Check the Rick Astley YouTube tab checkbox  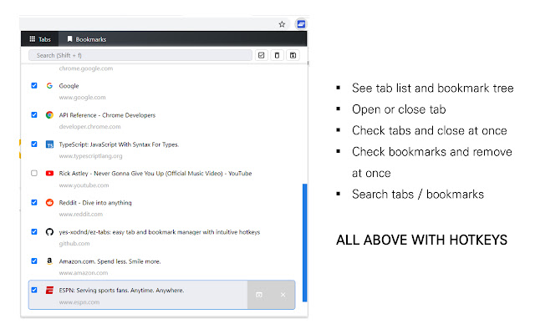coord(34,173)
